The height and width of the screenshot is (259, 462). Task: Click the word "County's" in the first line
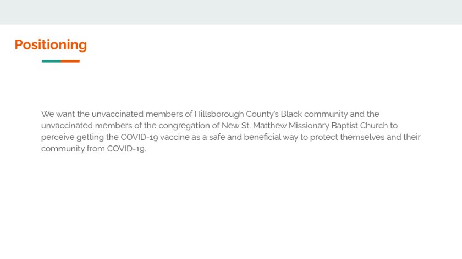click(262, 114)
